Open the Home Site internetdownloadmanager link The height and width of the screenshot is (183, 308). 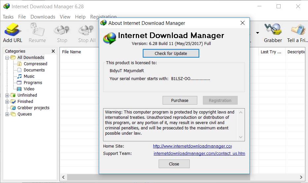coord(192,146)
